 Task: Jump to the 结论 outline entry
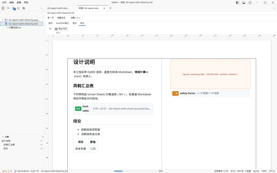pos(6,148)
